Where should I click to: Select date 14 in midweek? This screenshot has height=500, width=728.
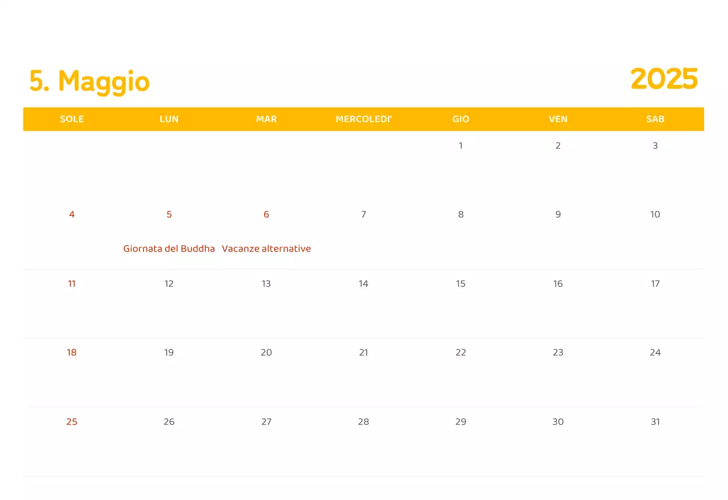pos(363,284)
